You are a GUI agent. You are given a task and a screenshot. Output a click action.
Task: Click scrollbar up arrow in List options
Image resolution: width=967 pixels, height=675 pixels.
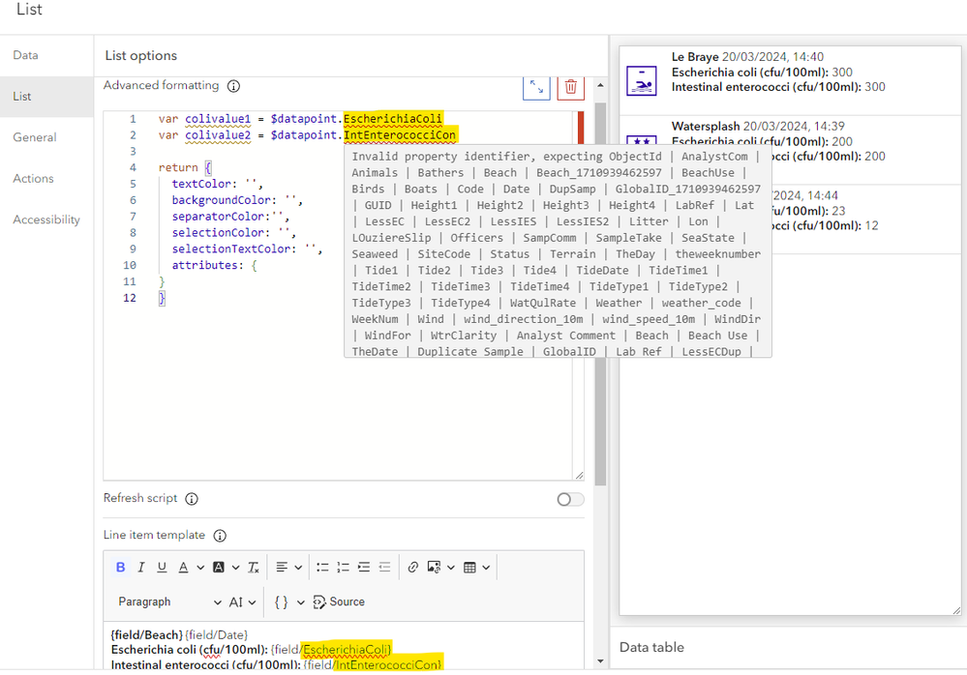tap(601, 86)
